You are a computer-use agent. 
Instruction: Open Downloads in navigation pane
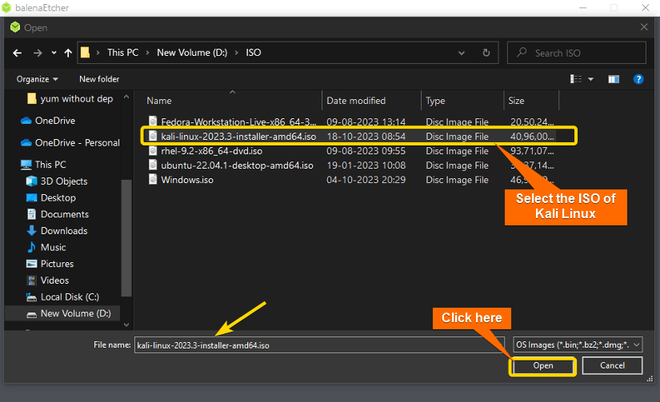(x=64, y=231)
